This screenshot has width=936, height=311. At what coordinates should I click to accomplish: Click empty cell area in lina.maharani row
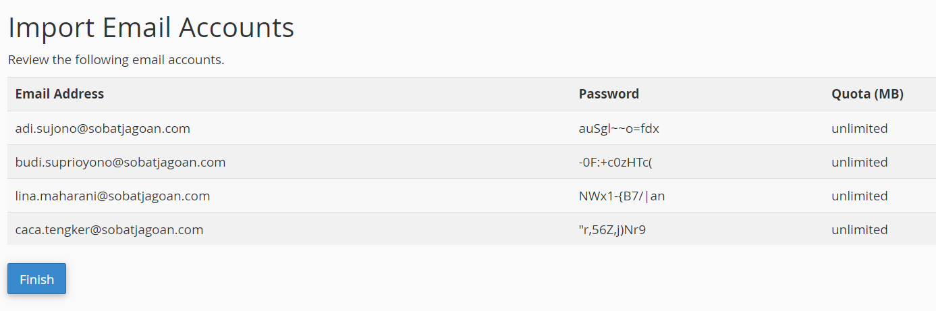click(x=391, y=196)
